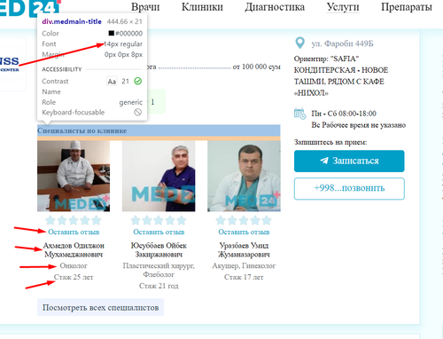Open the Диагностика menu item
This screenshot has height=339, width=443.
coord(275,7)
